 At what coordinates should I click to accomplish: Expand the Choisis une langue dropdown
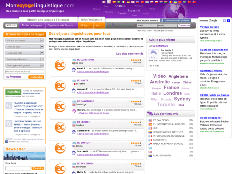(x=25, y=40)
